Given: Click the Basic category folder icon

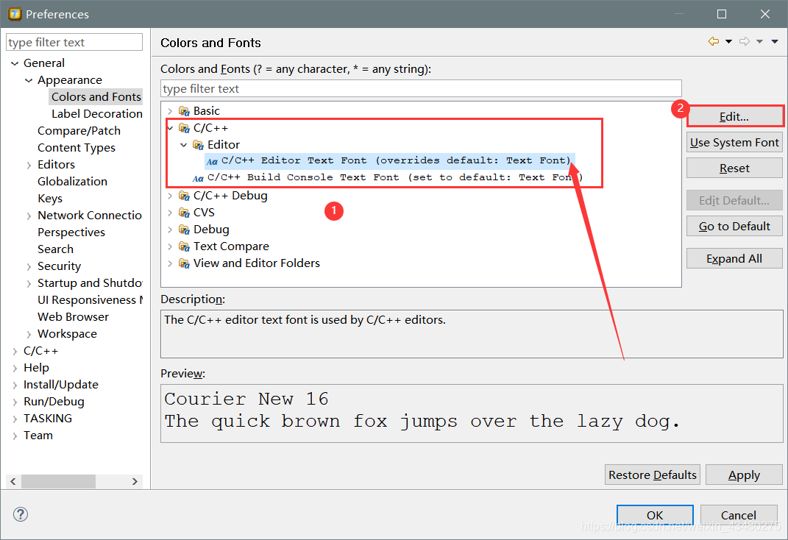Looking at the screenshot, I should point(184,111).
